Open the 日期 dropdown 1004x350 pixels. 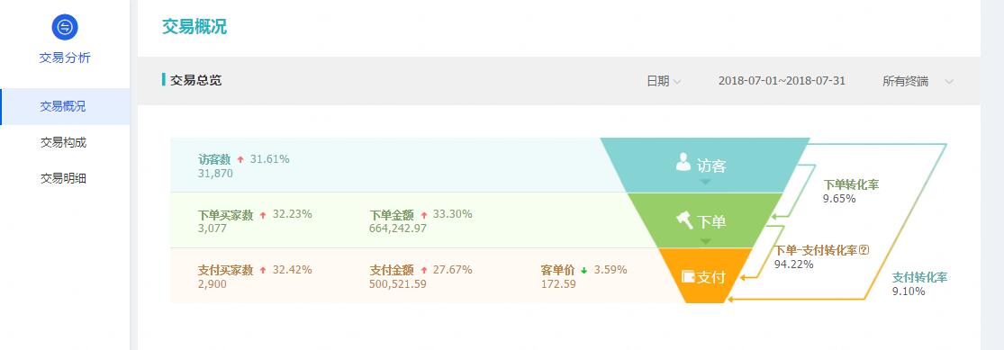(x=664, y=81)
